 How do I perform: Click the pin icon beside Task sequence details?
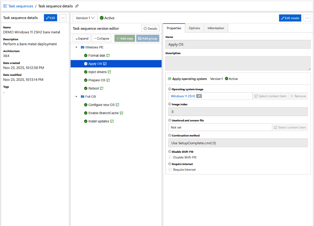pyautogui.click(x=77, y=6)
